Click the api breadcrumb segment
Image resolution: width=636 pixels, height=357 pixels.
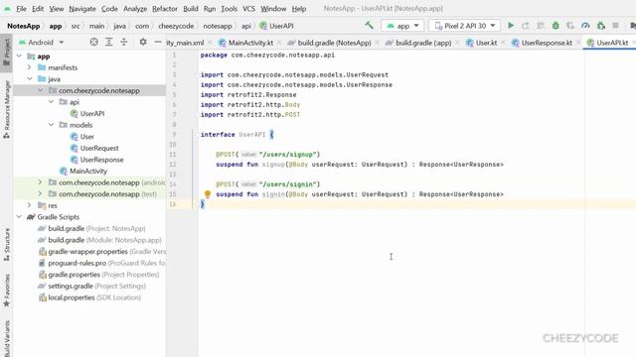coord(246,26)
